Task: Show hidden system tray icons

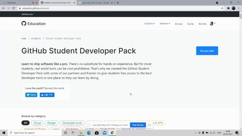Action: [x=195, y=133]
